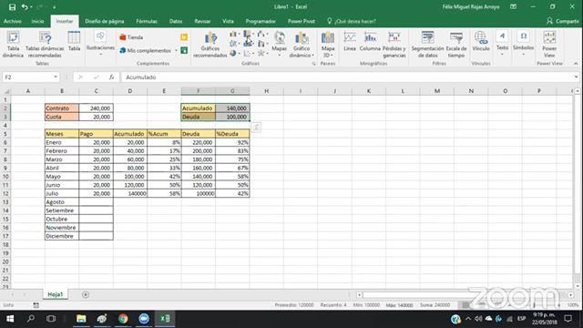Viewport: 583px width, 328px height.
Task: Click the Quick Analysis icon beside selection
Action: pos(256,128)
